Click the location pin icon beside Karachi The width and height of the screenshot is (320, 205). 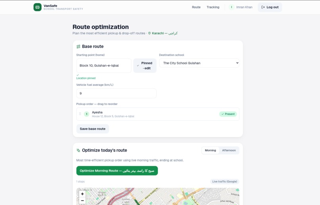149,33
